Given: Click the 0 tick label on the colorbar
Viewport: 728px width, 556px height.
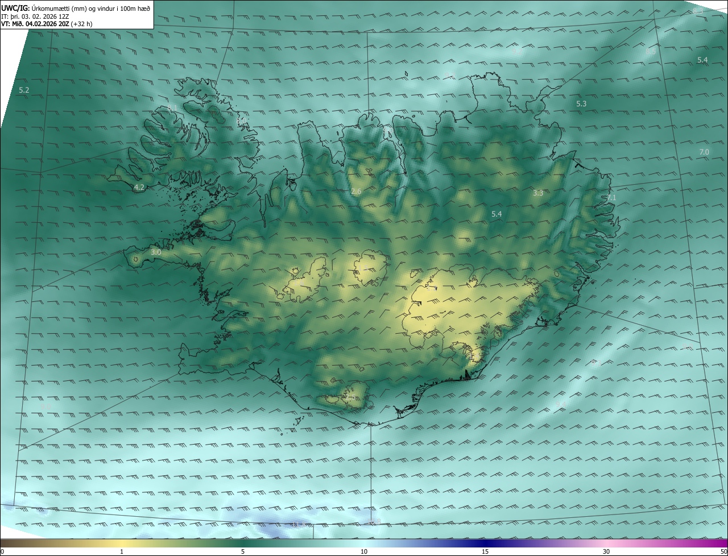Looking at the screenshot, I should coord(2,551).
